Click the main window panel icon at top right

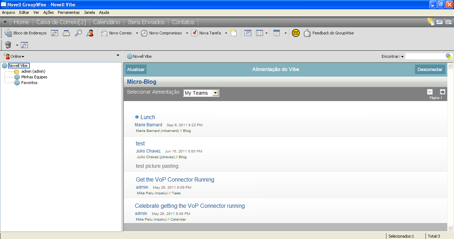pyautogui.click(x=440, y=22)
